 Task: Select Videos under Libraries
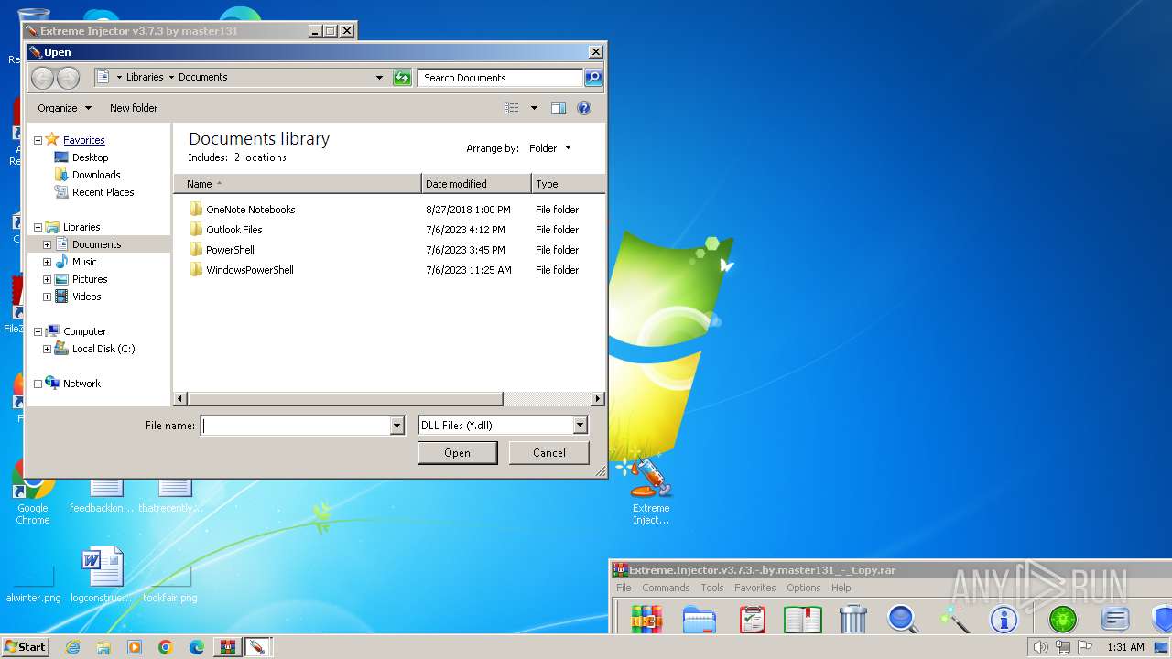pos(86,297)
